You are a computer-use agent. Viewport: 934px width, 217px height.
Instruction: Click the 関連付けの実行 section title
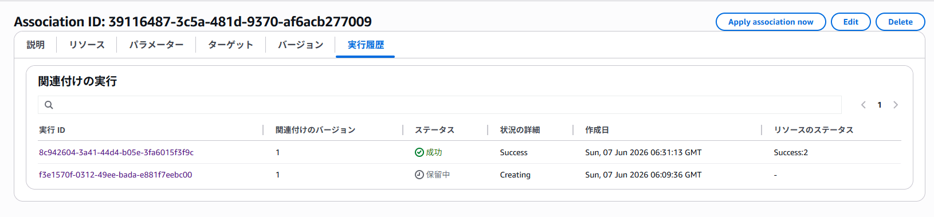pyautogui.click(x=77, y=81)
